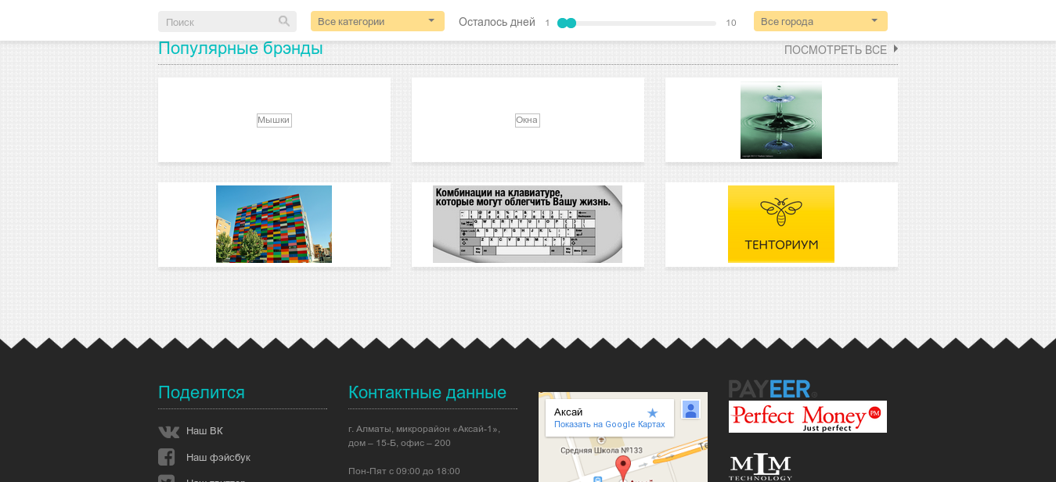Click the Пон-Пят с 09:00 до 18:00 text
Viewport: 1056px width, 482px height.
[404, 471]
